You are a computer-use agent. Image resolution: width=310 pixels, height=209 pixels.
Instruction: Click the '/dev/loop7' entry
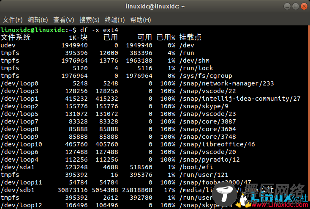tap(19, 121)
